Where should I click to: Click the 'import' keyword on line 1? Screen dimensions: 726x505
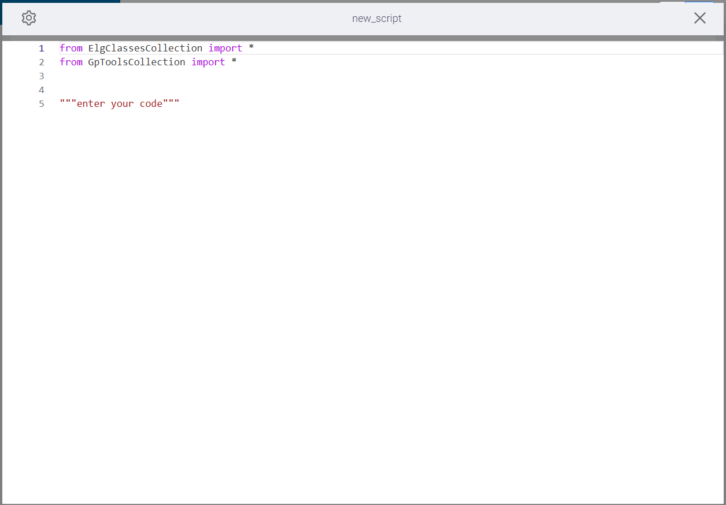[x=225, y=49]
